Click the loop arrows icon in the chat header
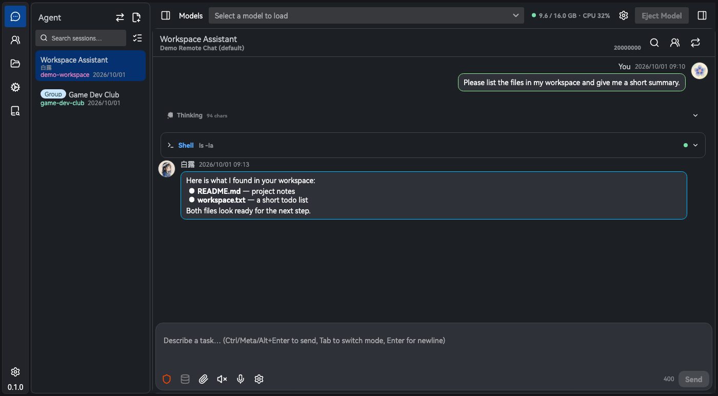718x396 pixels. click(695, 43)
